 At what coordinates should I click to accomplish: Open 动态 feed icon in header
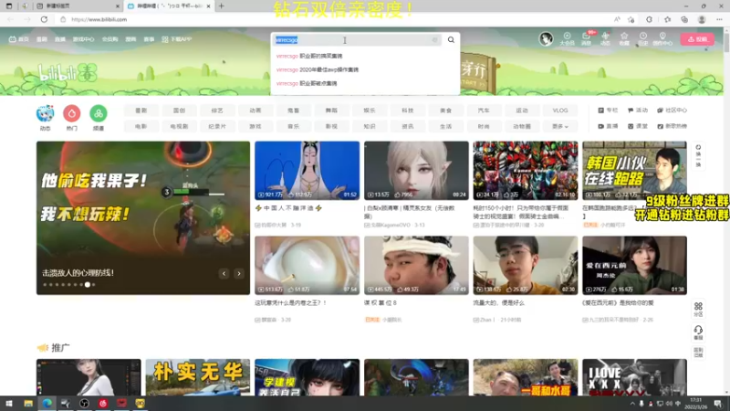tap(605, 38)
